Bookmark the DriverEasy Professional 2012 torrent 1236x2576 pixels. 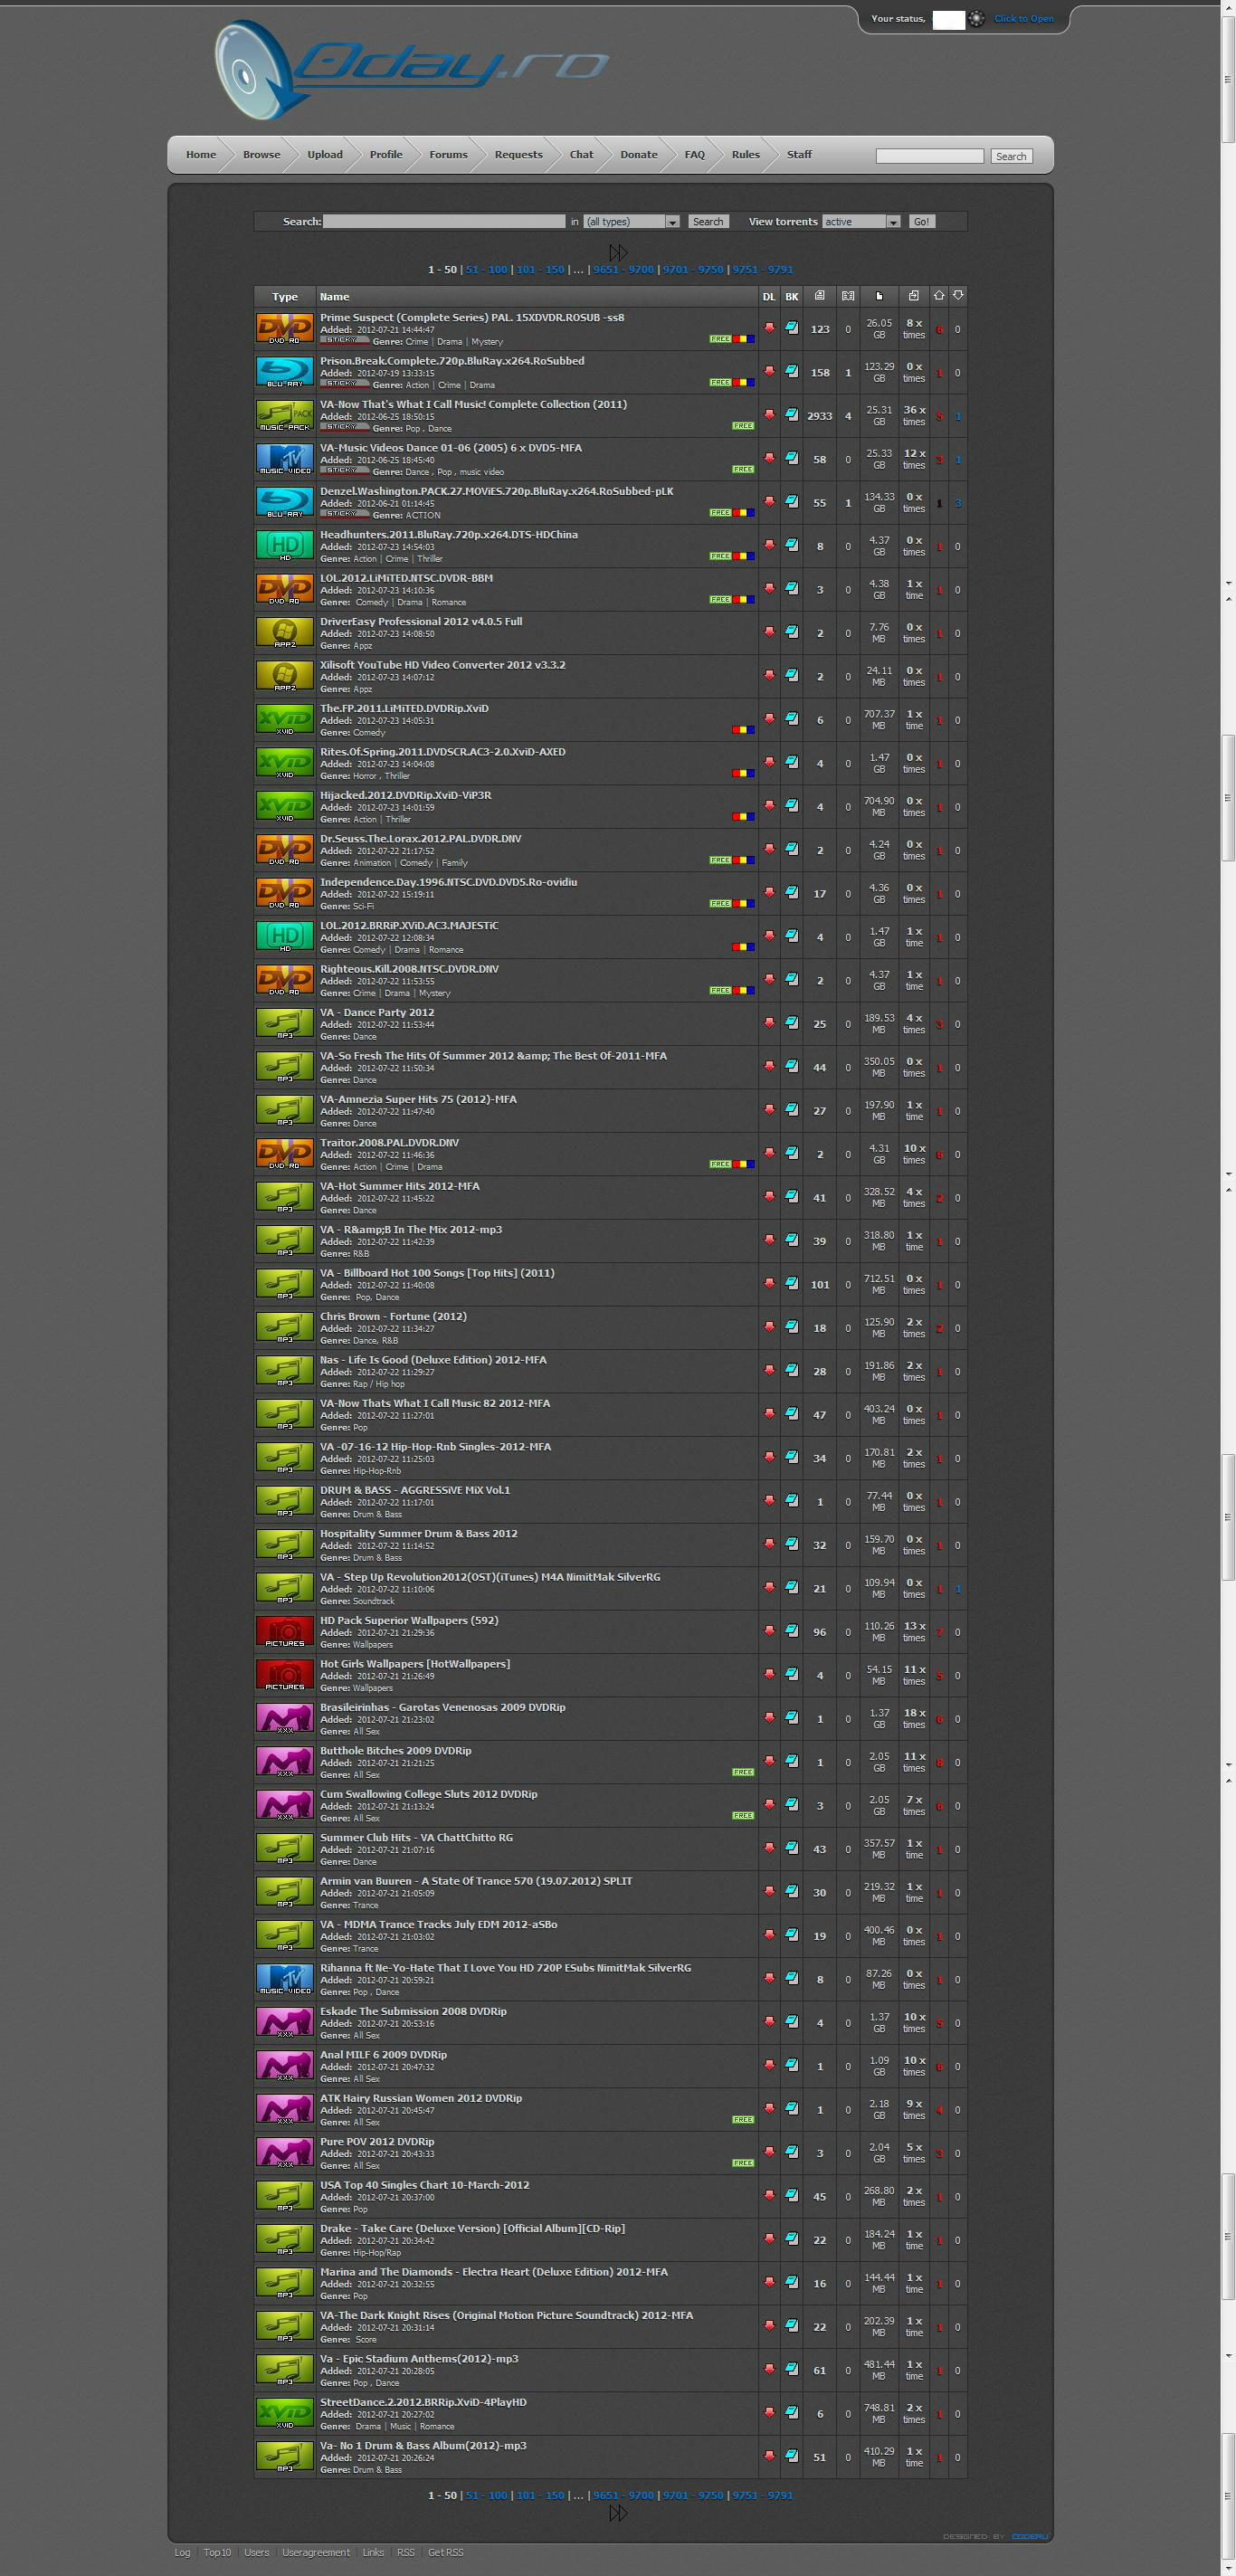click(x=792, y=632)
